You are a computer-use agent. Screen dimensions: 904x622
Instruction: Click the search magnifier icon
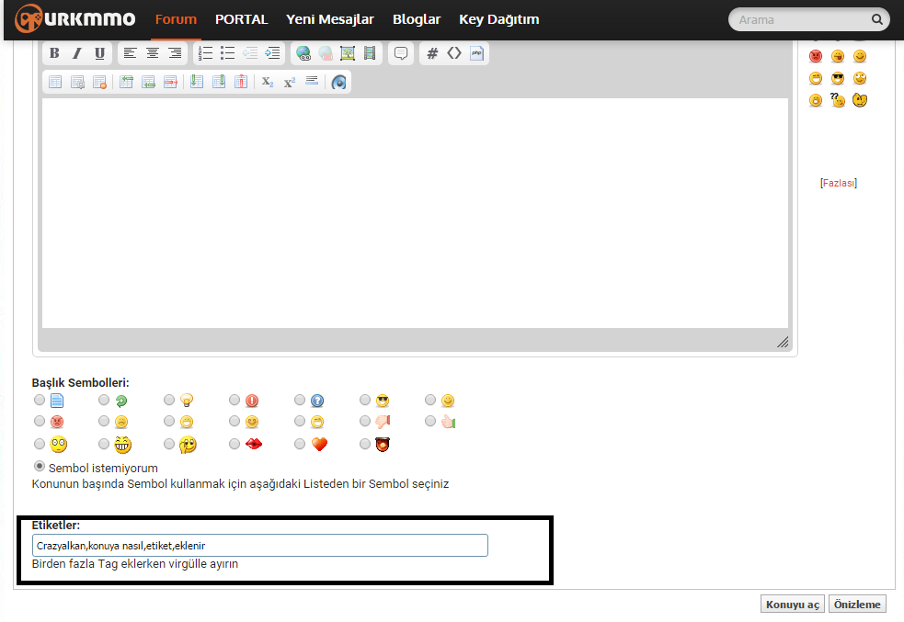[x=877, y=19]
